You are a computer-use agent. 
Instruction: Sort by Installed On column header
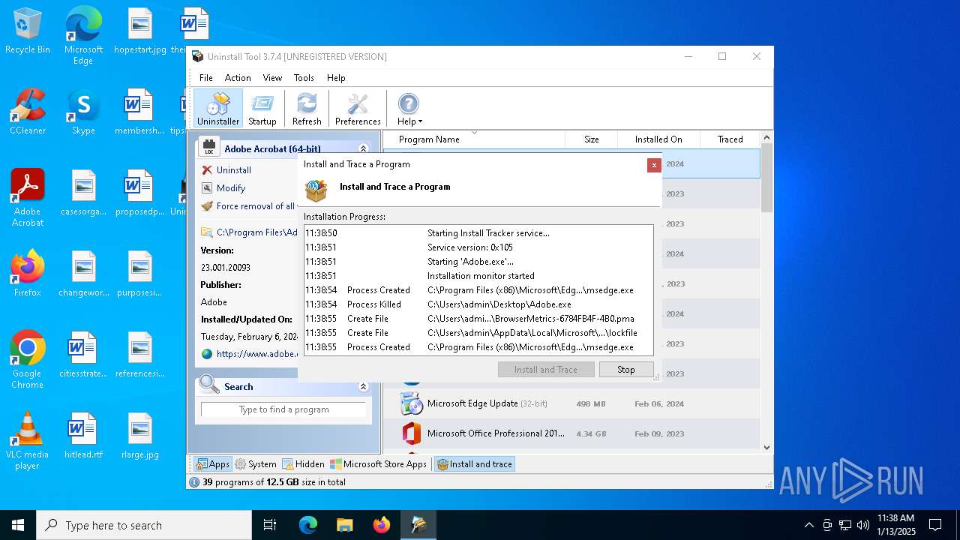click(658, 139)
